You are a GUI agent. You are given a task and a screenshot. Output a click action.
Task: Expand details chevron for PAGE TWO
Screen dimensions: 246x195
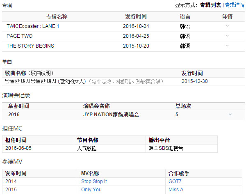pos(227,36)
